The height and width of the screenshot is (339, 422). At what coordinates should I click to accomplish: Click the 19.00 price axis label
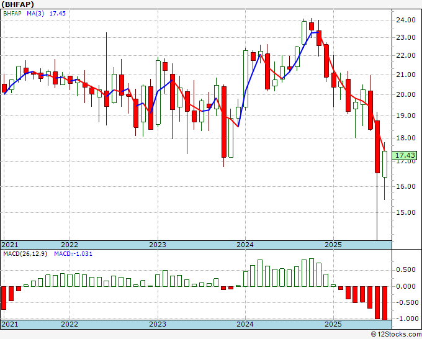(405, 115)
